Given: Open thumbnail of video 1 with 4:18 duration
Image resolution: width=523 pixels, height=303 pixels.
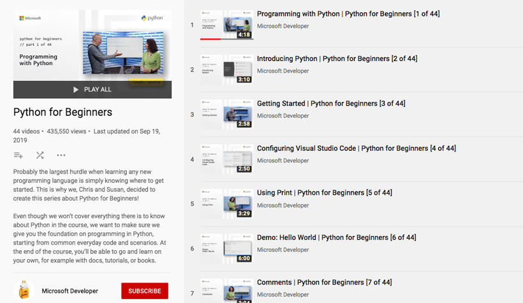Looking at the screenshot, I should point(227,25).
